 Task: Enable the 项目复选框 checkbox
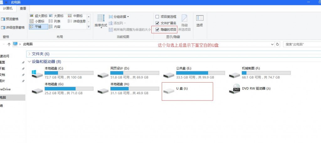coord(157,17)
